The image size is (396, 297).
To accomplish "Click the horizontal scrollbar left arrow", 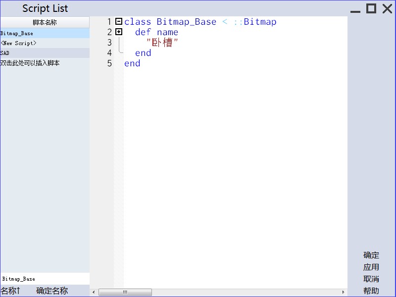I will [94, 292].
